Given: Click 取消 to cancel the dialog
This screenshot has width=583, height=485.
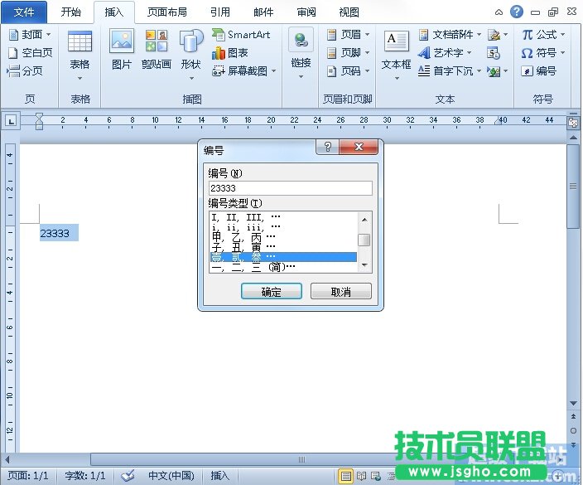Looking at the screenshot, I should pyautogui.click(x=340, y=292).
